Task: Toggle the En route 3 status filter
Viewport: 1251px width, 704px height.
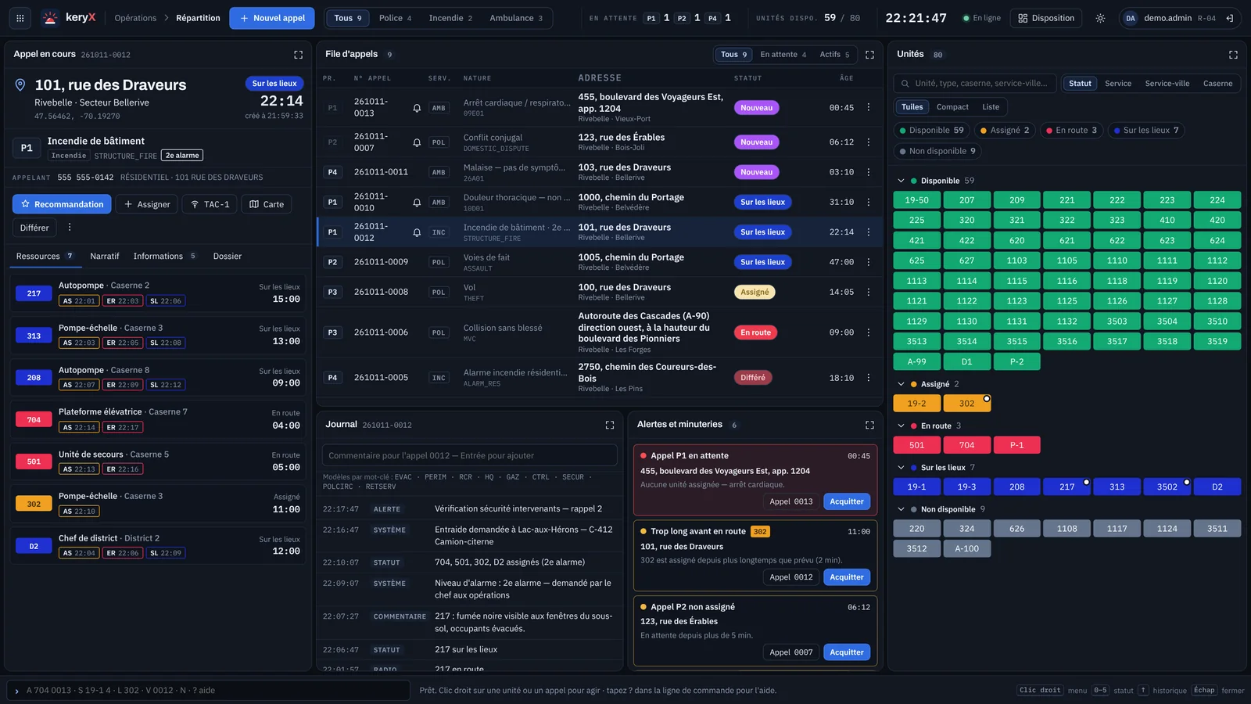Action: coord(1071,130)
